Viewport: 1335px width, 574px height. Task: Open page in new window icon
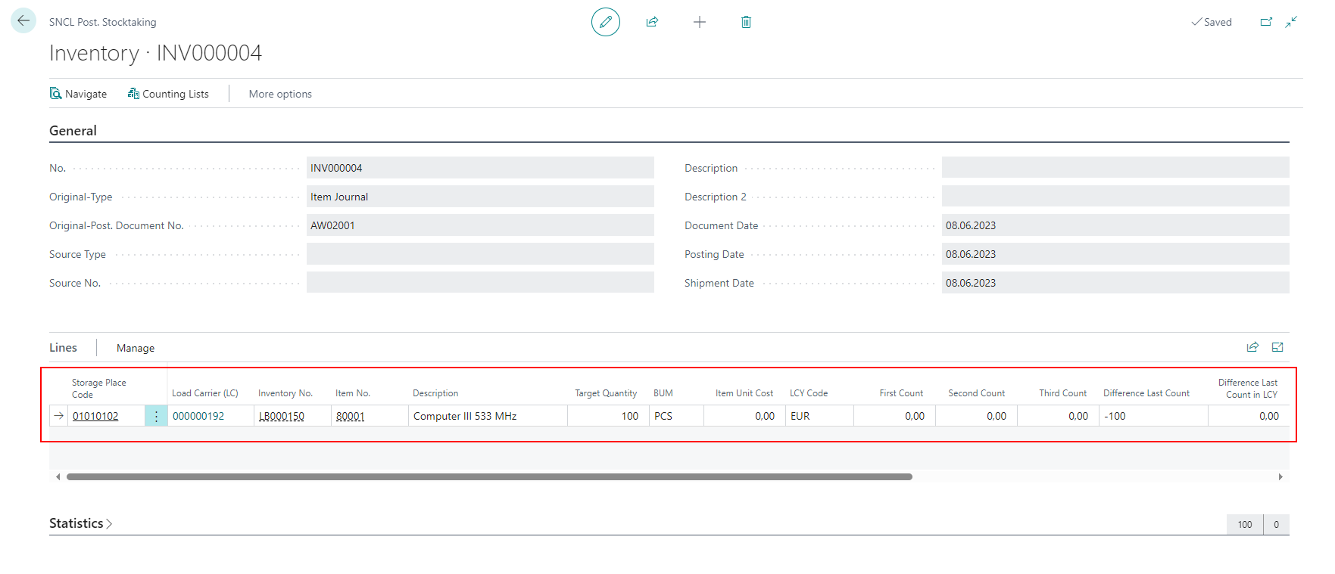tap(1266, 22)
